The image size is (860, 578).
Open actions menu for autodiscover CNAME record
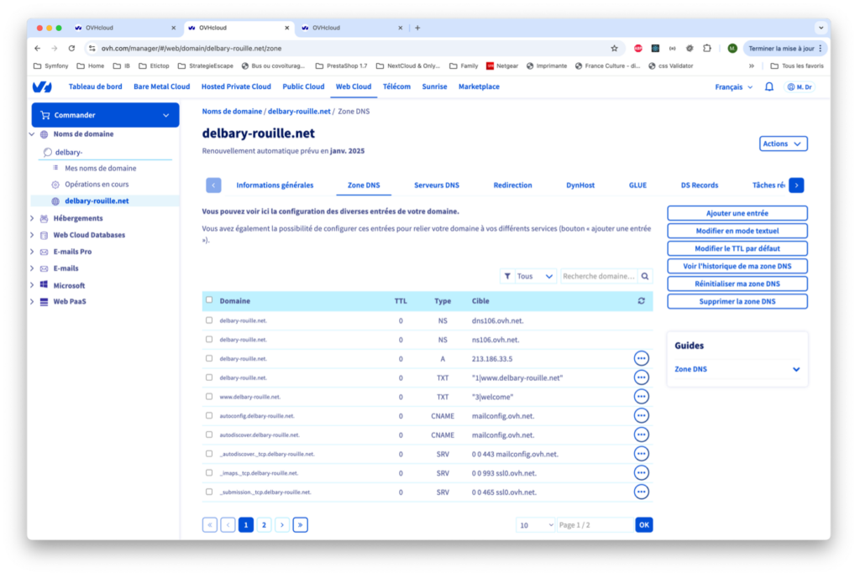[x=641, y=435]
